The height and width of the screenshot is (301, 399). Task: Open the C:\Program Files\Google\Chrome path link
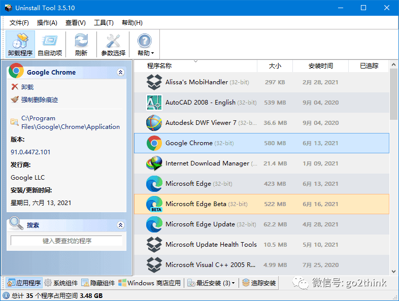(70, 122)
